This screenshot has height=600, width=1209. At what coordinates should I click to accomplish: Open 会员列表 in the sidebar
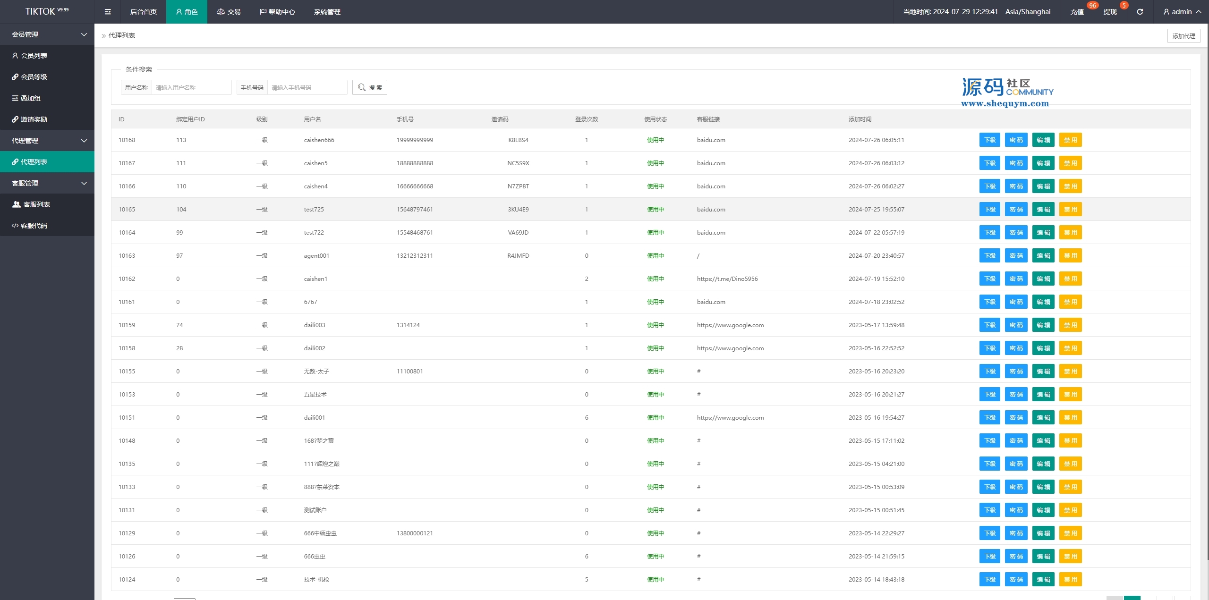(x=47, y=56)
